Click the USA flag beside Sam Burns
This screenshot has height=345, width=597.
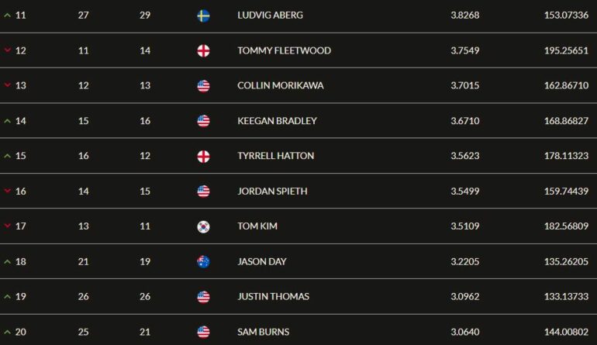203,332
